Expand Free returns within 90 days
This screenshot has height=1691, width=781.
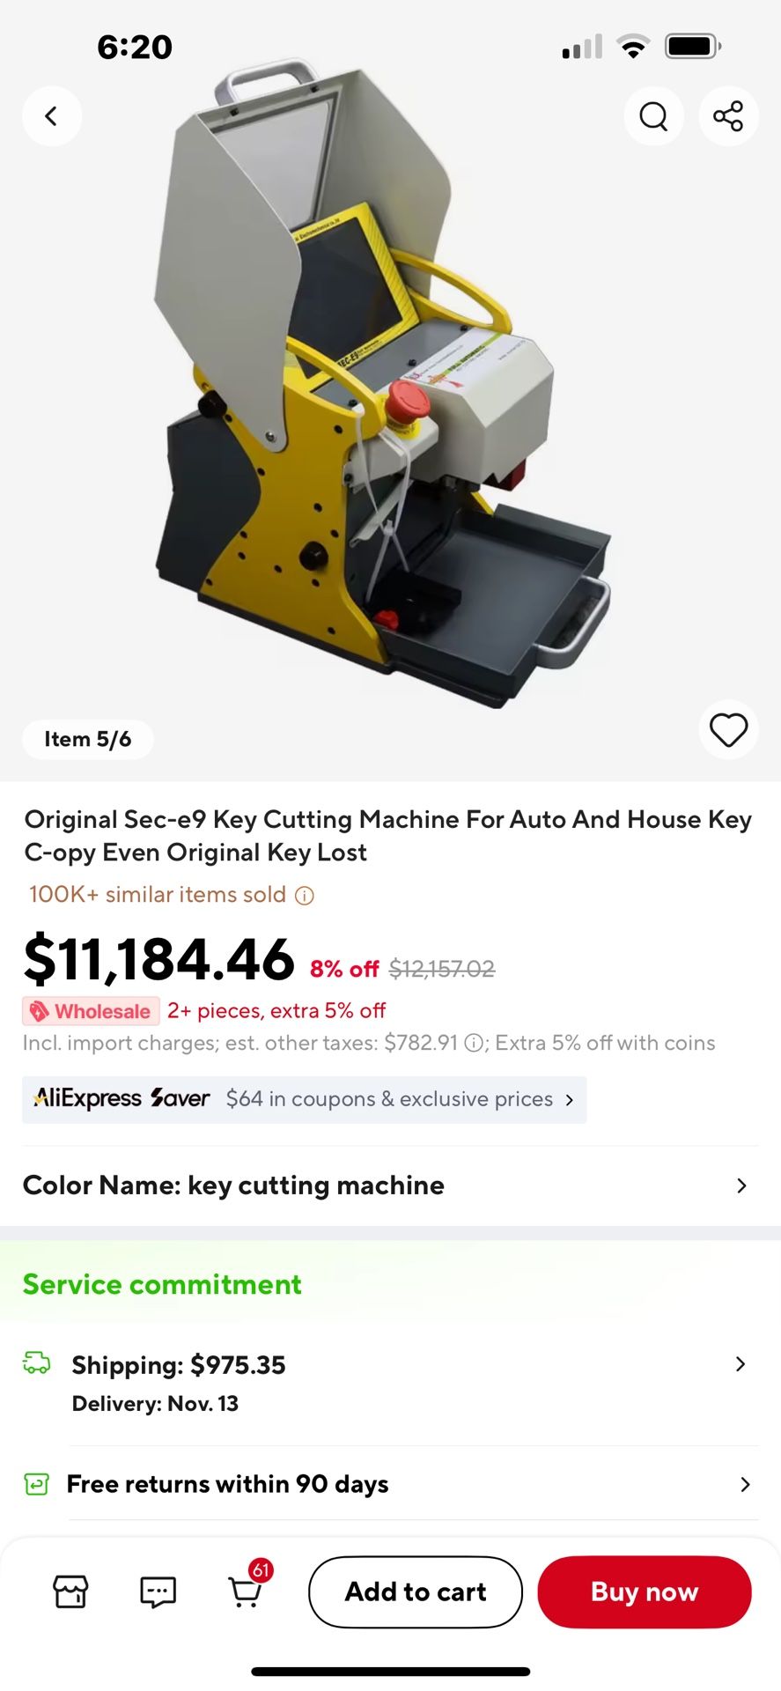coord(390,1484)
